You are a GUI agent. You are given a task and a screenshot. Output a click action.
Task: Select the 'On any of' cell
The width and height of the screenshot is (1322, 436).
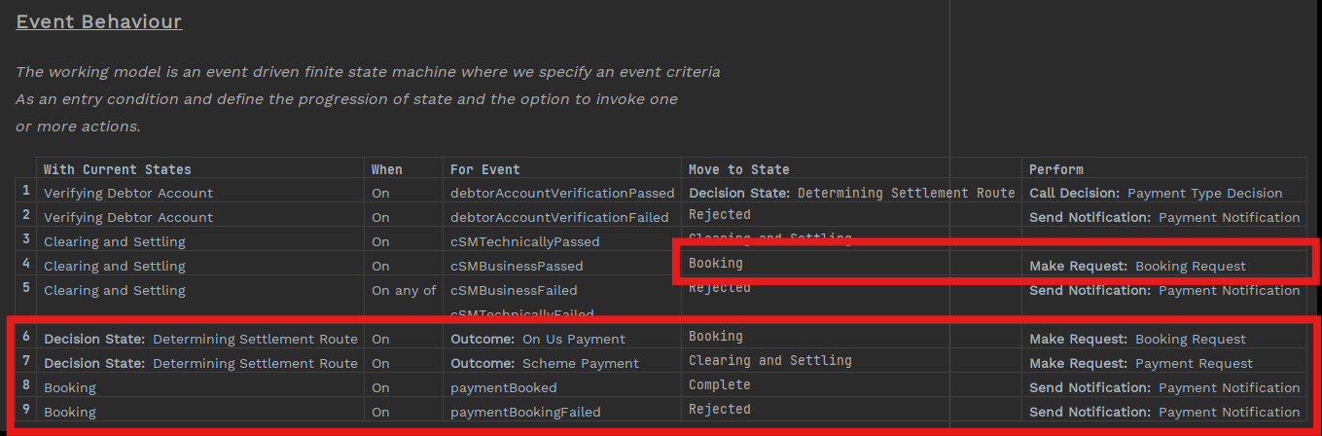point(404,290)
